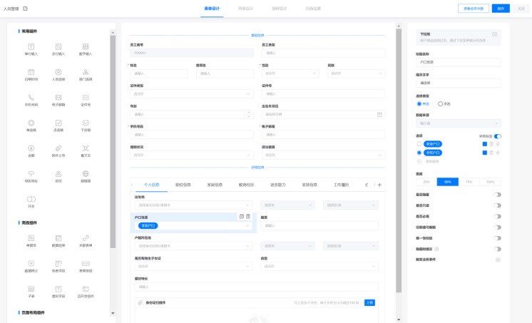Open color swatch for first option

(485, 144)
